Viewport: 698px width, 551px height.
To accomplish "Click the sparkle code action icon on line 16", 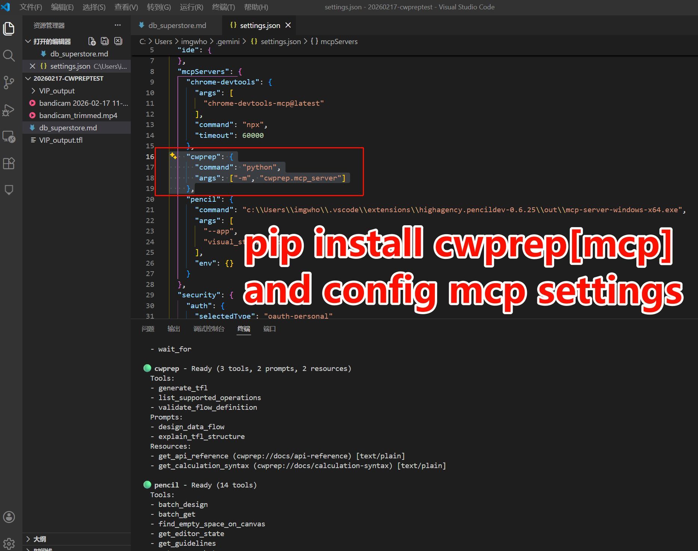I will tap(173, 156).
